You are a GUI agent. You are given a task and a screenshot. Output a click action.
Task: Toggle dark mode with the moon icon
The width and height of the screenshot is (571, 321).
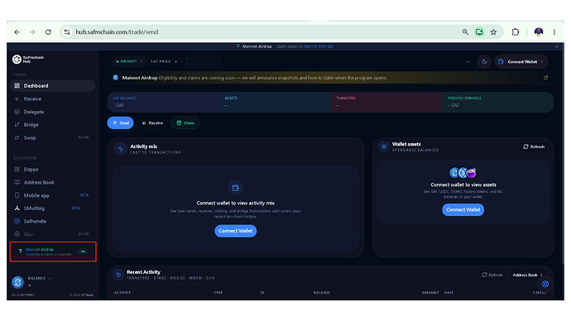[484, 62]
